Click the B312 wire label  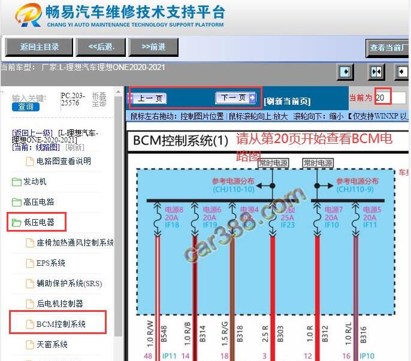pyautogui.click(x=325, y=333)
